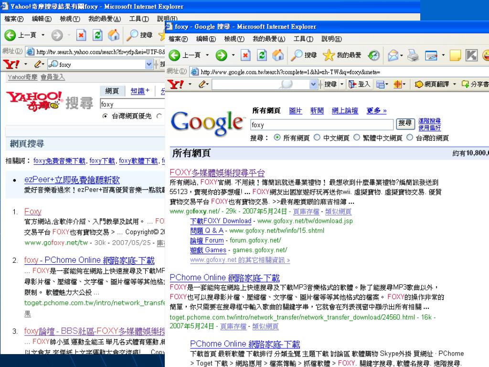The height and width of the screenshot is (367, 489).
Task: Open Y! logo dropdown arrow in Google window
Action: [x=190, y=84]
